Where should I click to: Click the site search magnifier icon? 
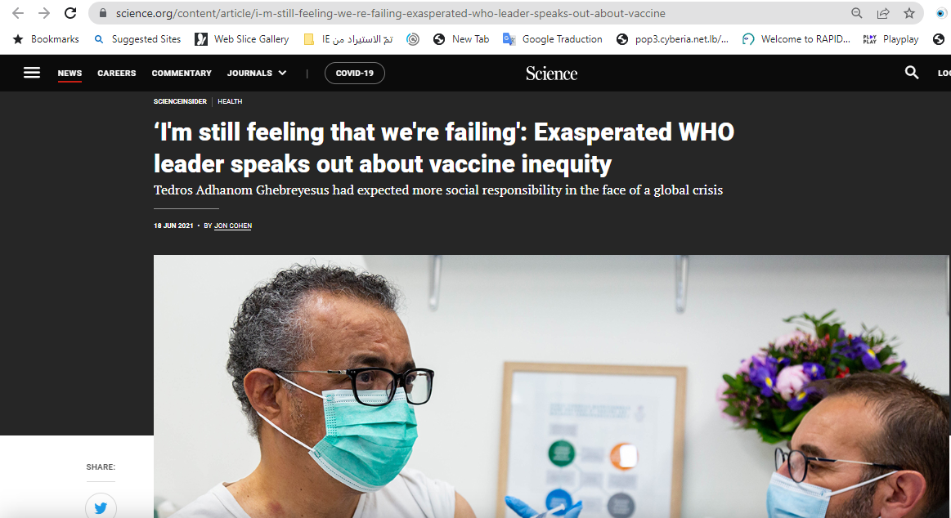pyautogui.click(x=911, y=73)
